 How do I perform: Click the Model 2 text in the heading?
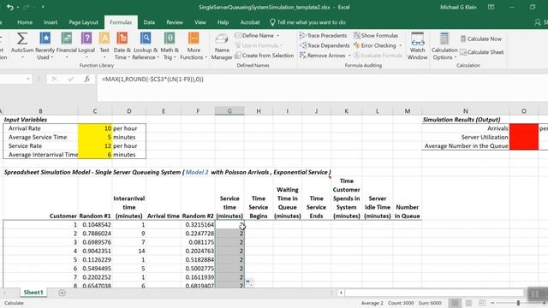pyautogui.click(x=197, y=172)
